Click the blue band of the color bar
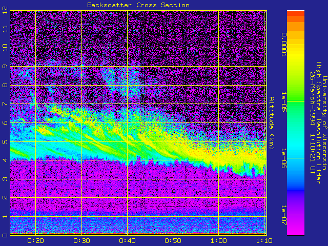 point(296,184)
